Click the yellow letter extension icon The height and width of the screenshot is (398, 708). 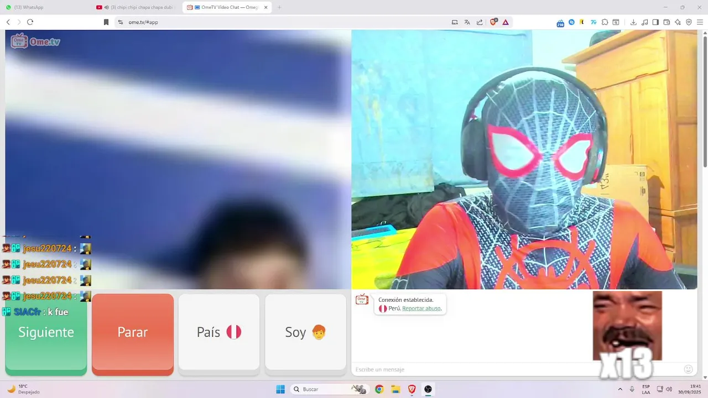coord(582,22)
